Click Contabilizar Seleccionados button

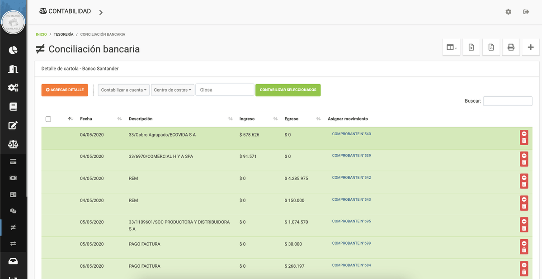(x=288, y=90)
